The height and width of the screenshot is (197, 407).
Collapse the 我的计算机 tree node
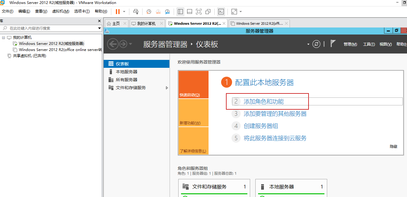pos(3,38)
